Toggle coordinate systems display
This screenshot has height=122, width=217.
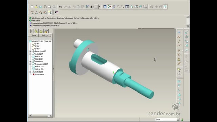(x=45, y=12)
